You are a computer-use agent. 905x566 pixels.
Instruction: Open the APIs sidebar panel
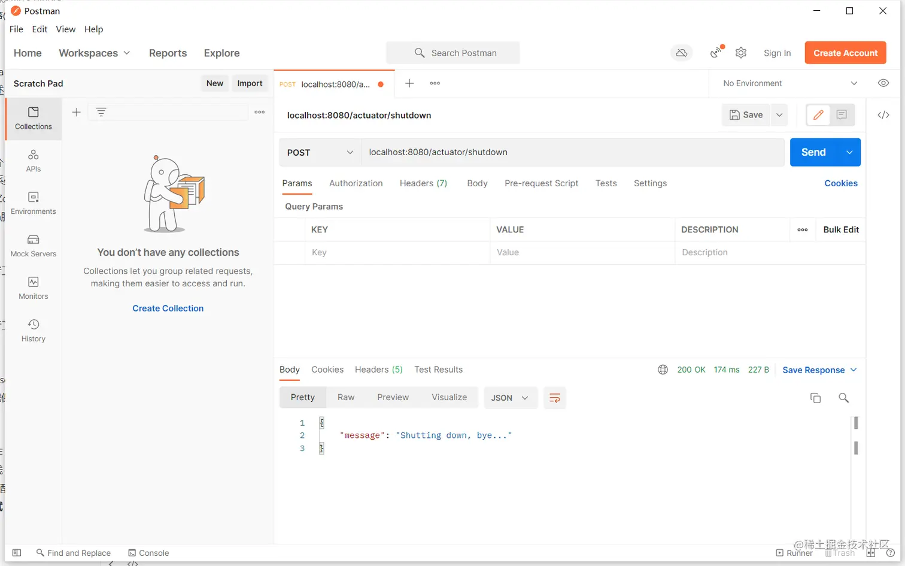pos(34,161)
